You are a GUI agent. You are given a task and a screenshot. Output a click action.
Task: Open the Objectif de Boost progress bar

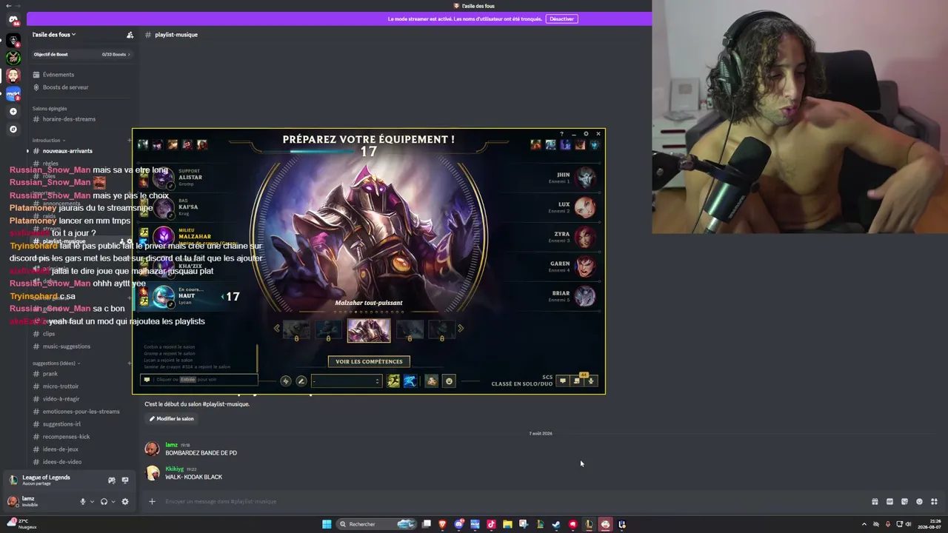coord(81,54)
